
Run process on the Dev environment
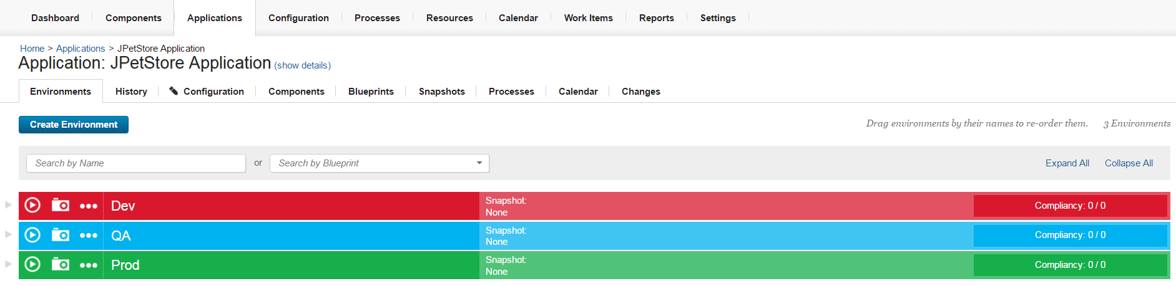click(32, 205)
